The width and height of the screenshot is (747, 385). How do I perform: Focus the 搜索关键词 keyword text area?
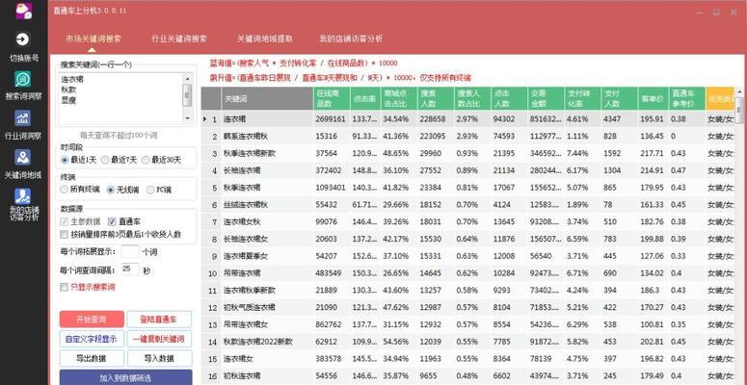[120, 98]
